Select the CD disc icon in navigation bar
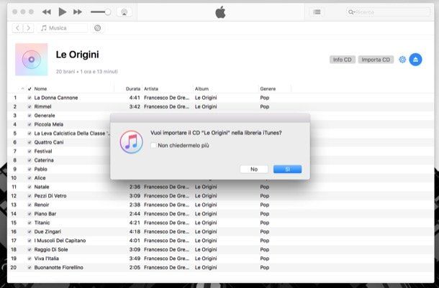 tap(97, 28)
